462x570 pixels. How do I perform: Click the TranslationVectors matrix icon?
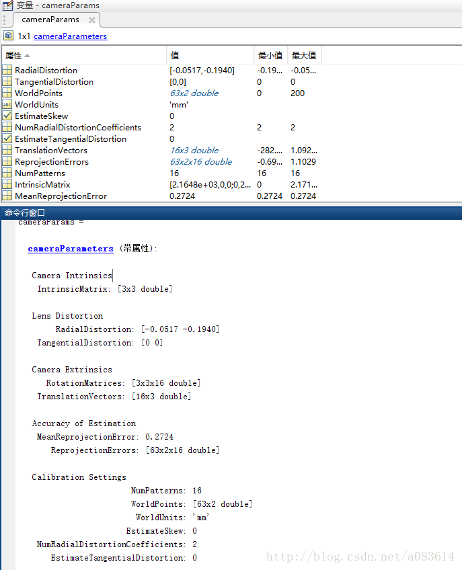click(7, 150)
